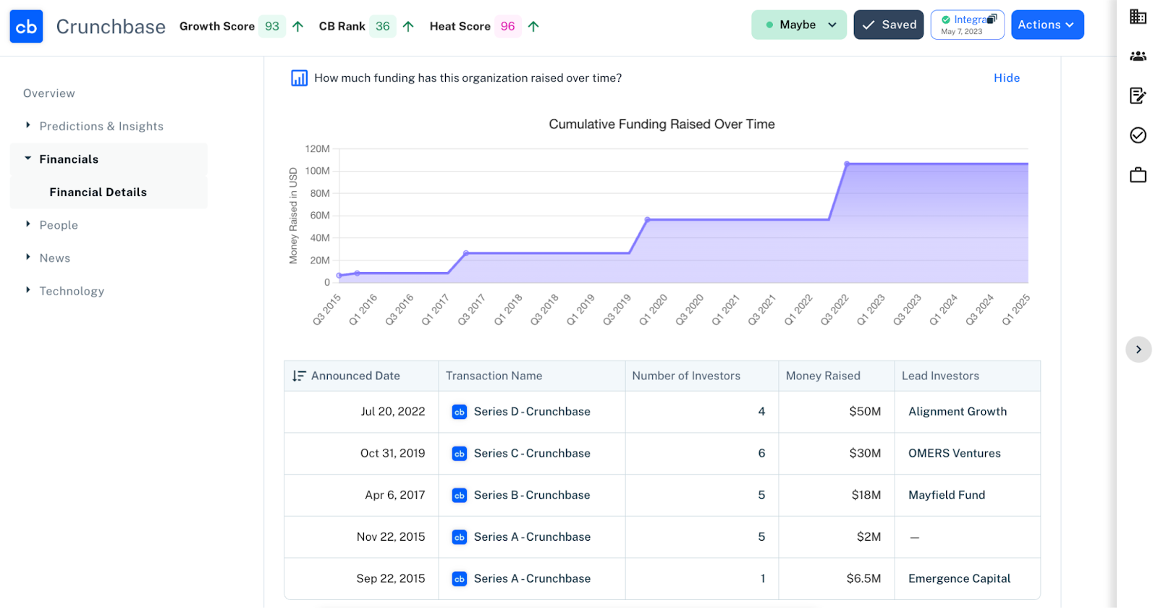Click the Crunchbase company name heading
The height and width of the screenshot is (608, 1158).
[x=111, y=27]
